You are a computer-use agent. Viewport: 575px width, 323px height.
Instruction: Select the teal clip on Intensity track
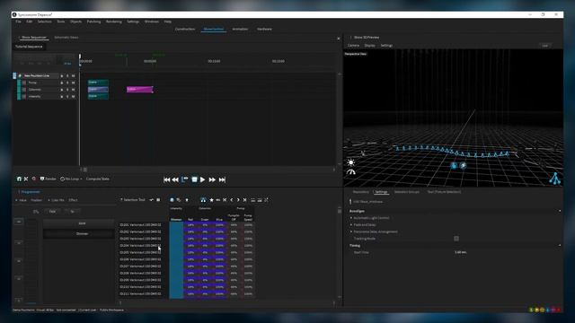(98, 96)
